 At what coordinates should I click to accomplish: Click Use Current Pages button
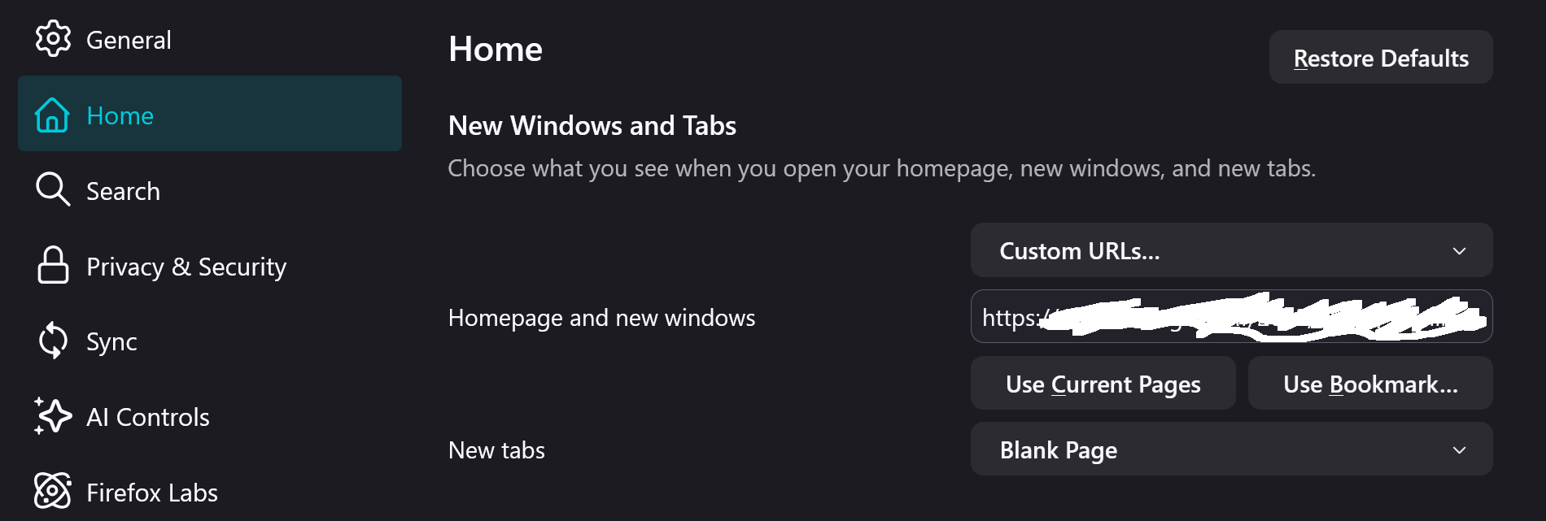coord(1103,384)
